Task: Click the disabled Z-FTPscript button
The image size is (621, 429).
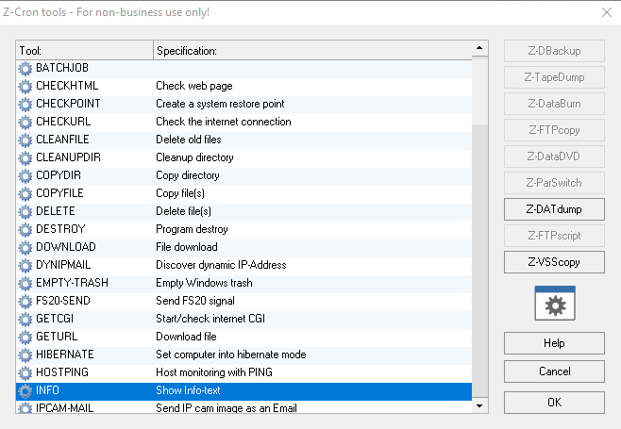Action: (x=554, y=236)
